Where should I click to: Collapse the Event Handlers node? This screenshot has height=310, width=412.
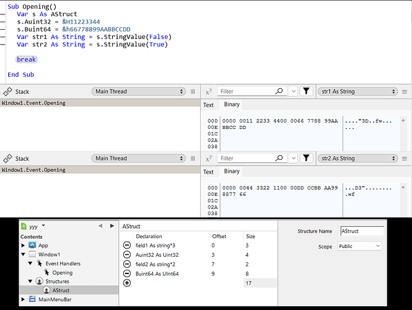(x=30, y=263)
